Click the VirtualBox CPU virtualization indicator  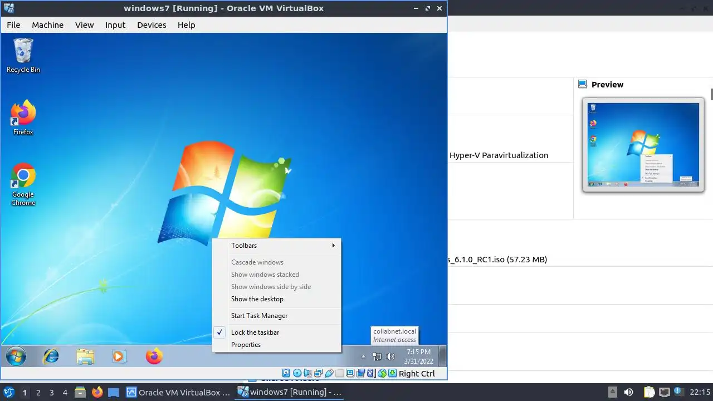[x=371, y=373]
